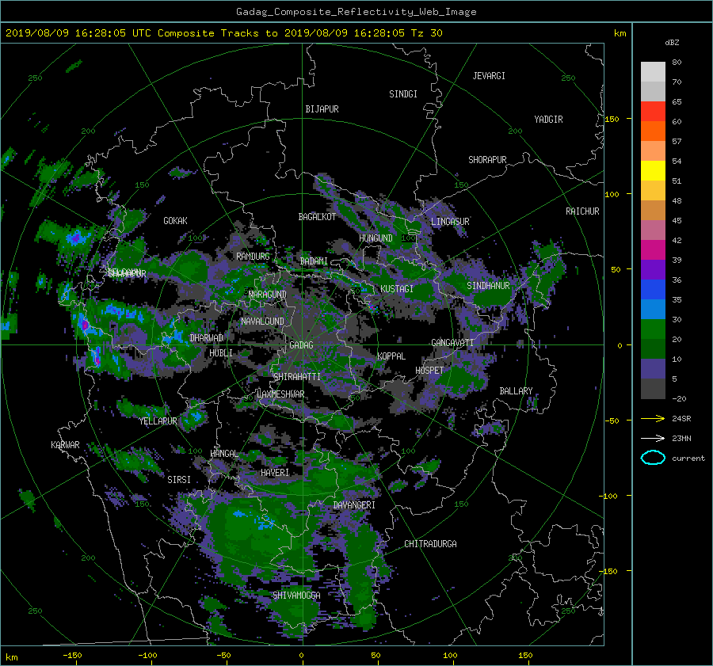Click the HUBLI city label
This screenshot has width=713, height=666.
[x=221, y=352]
